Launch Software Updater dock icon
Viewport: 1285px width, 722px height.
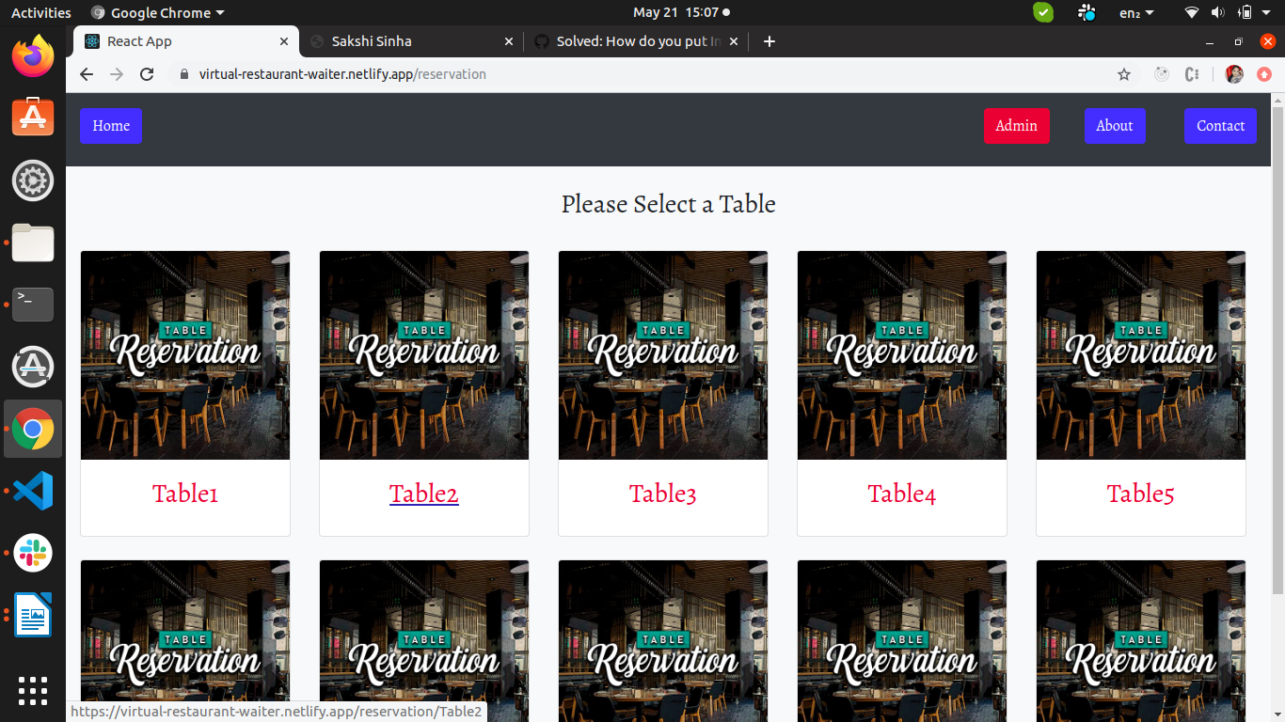pyautogui.click(x=33, y=367)
